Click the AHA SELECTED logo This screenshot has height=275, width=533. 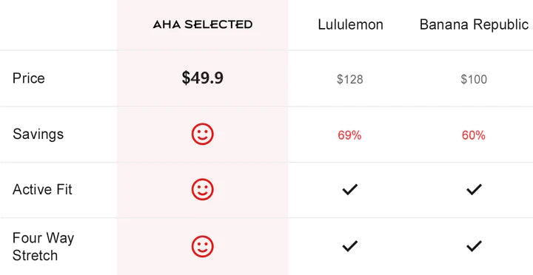[203, 24]
